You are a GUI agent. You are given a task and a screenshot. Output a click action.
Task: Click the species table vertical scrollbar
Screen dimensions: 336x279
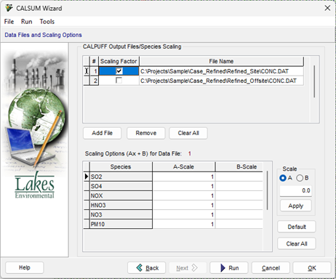[267, 190]
